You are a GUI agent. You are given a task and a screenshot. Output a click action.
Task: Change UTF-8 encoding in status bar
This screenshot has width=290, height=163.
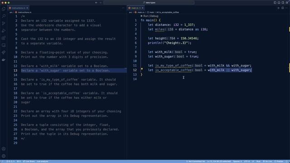coord(246,161)
